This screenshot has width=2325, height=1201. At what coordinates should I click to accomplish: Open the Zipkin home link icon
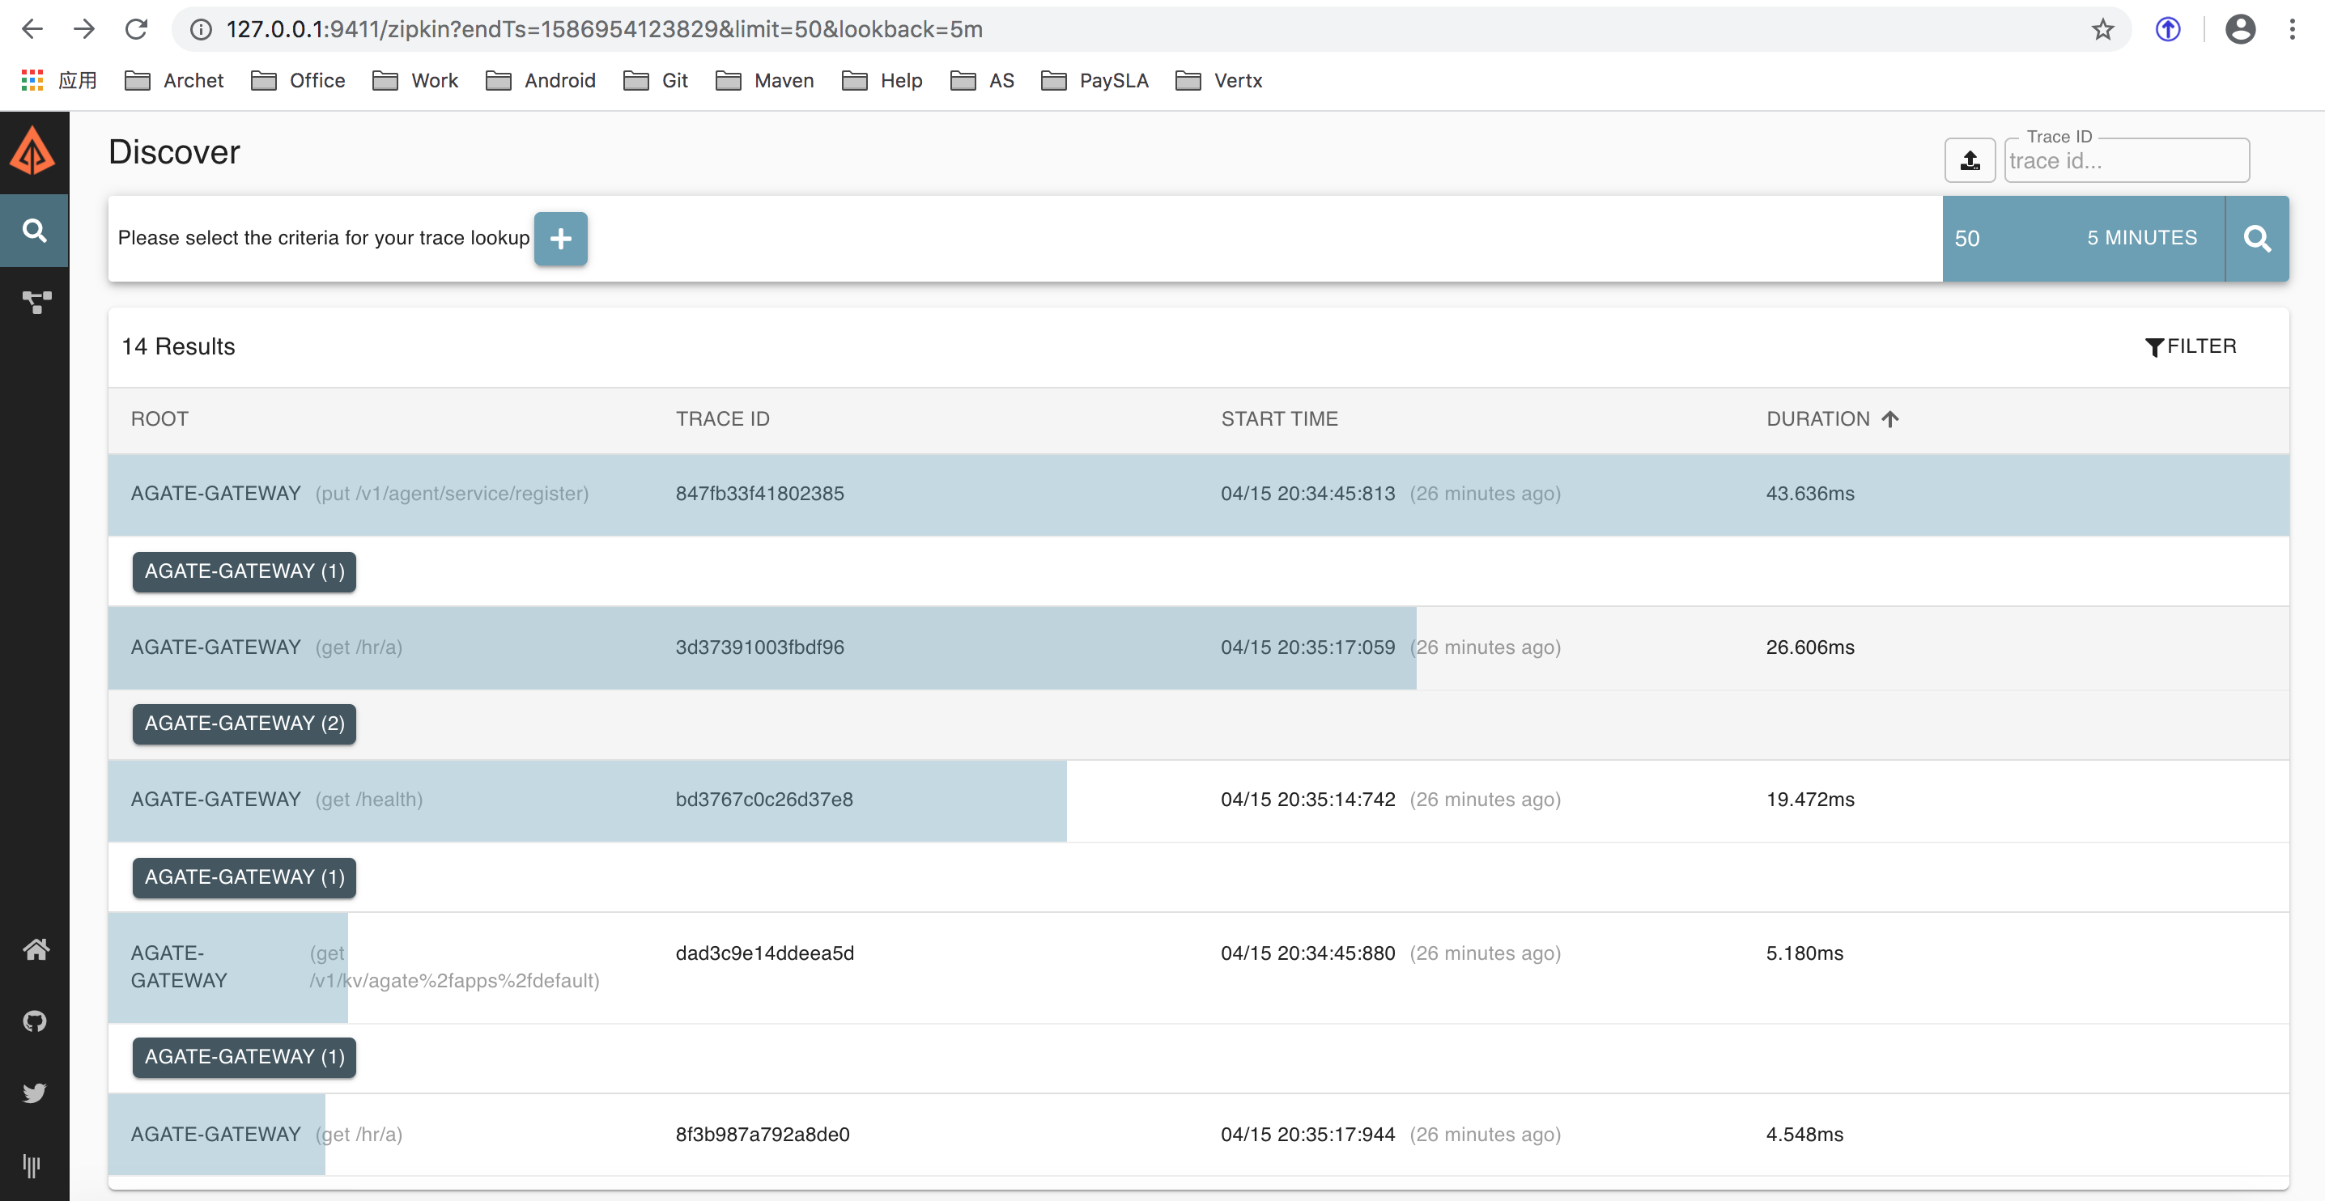[x=35, y=949]
